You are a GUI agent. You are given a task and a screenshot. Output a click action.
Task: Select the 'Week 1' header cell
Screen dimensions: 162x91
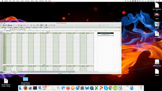click(48, 32)
